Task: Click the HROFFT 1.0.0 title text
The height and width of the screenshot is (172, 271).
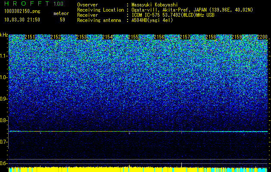Action: click(34, 3)
